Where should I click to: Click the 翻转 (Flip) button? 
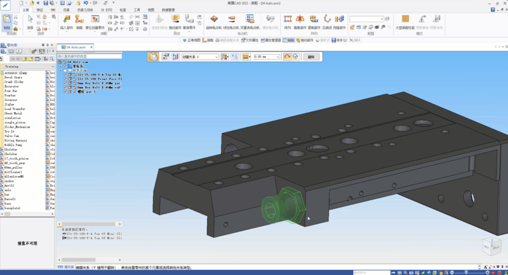[311, 57]
